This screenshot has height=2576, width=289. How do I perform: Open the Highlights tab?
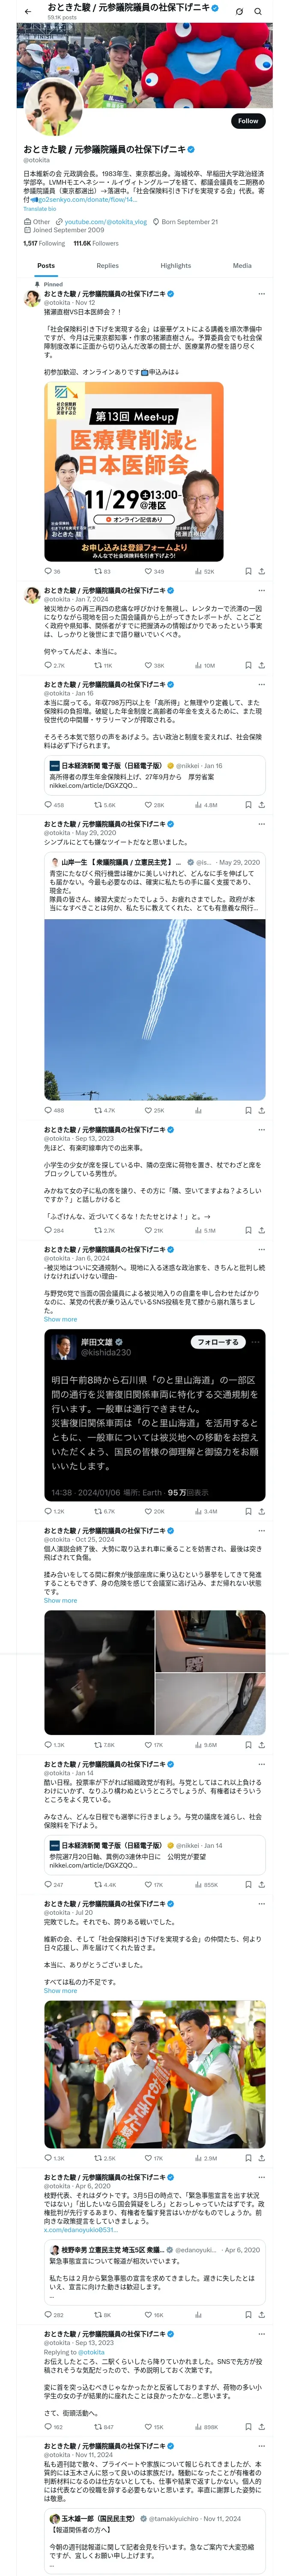pyautogui.click(x=176, y=266)
